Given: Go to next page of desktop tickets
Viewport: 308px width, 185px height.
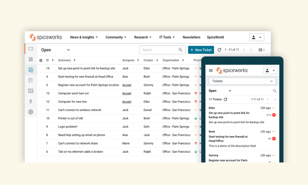Looking at the screenshot, I should pyautogui.click(x=251, y=50).
